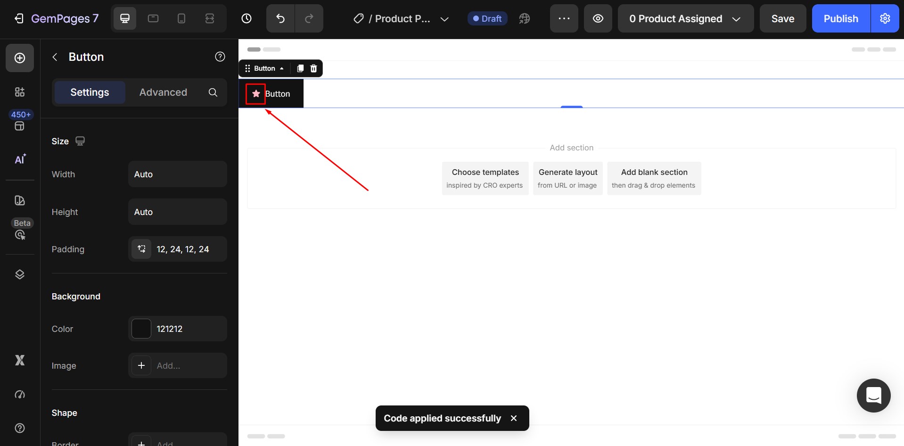Screen dimensions: 904x446
Task: Switch to mobile preview mode
Action: pyautogui.click(x=181, y=18)
